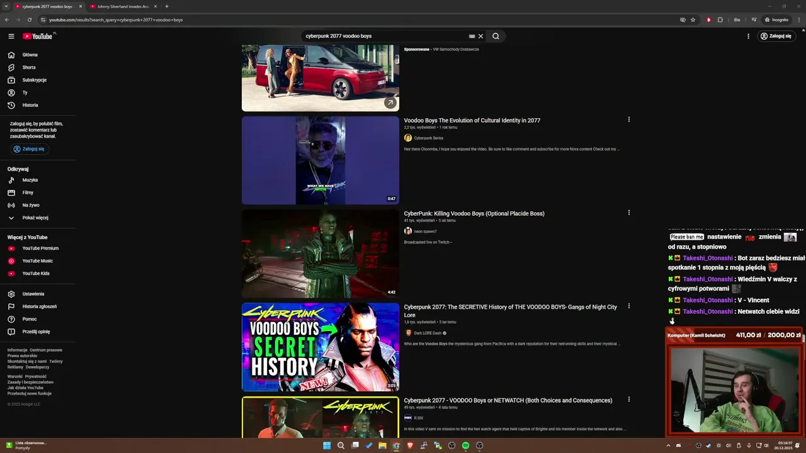Open options menu for Killing Voodoo Boys video
The height and width of the screenshot is (453, 806).
coord(628,213)
